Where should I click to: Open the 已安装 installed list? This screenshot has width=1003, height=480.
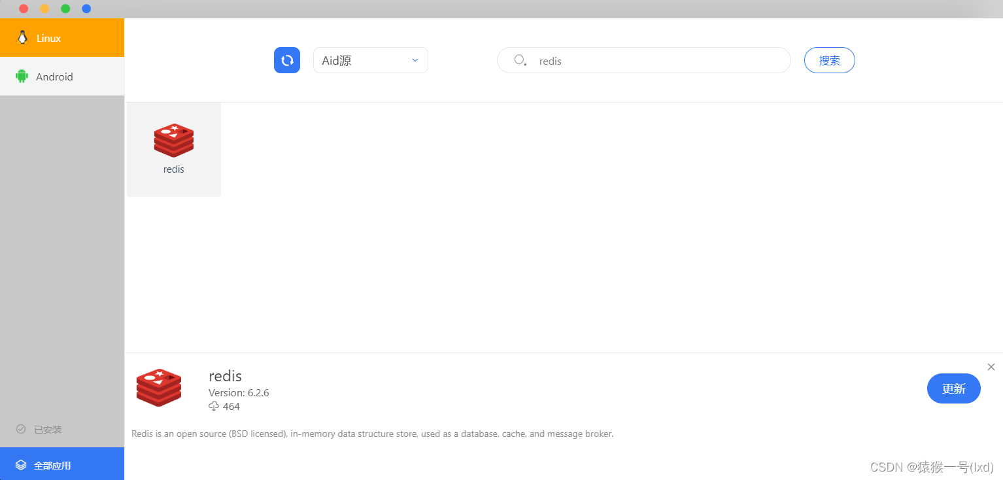coord(62,430)
